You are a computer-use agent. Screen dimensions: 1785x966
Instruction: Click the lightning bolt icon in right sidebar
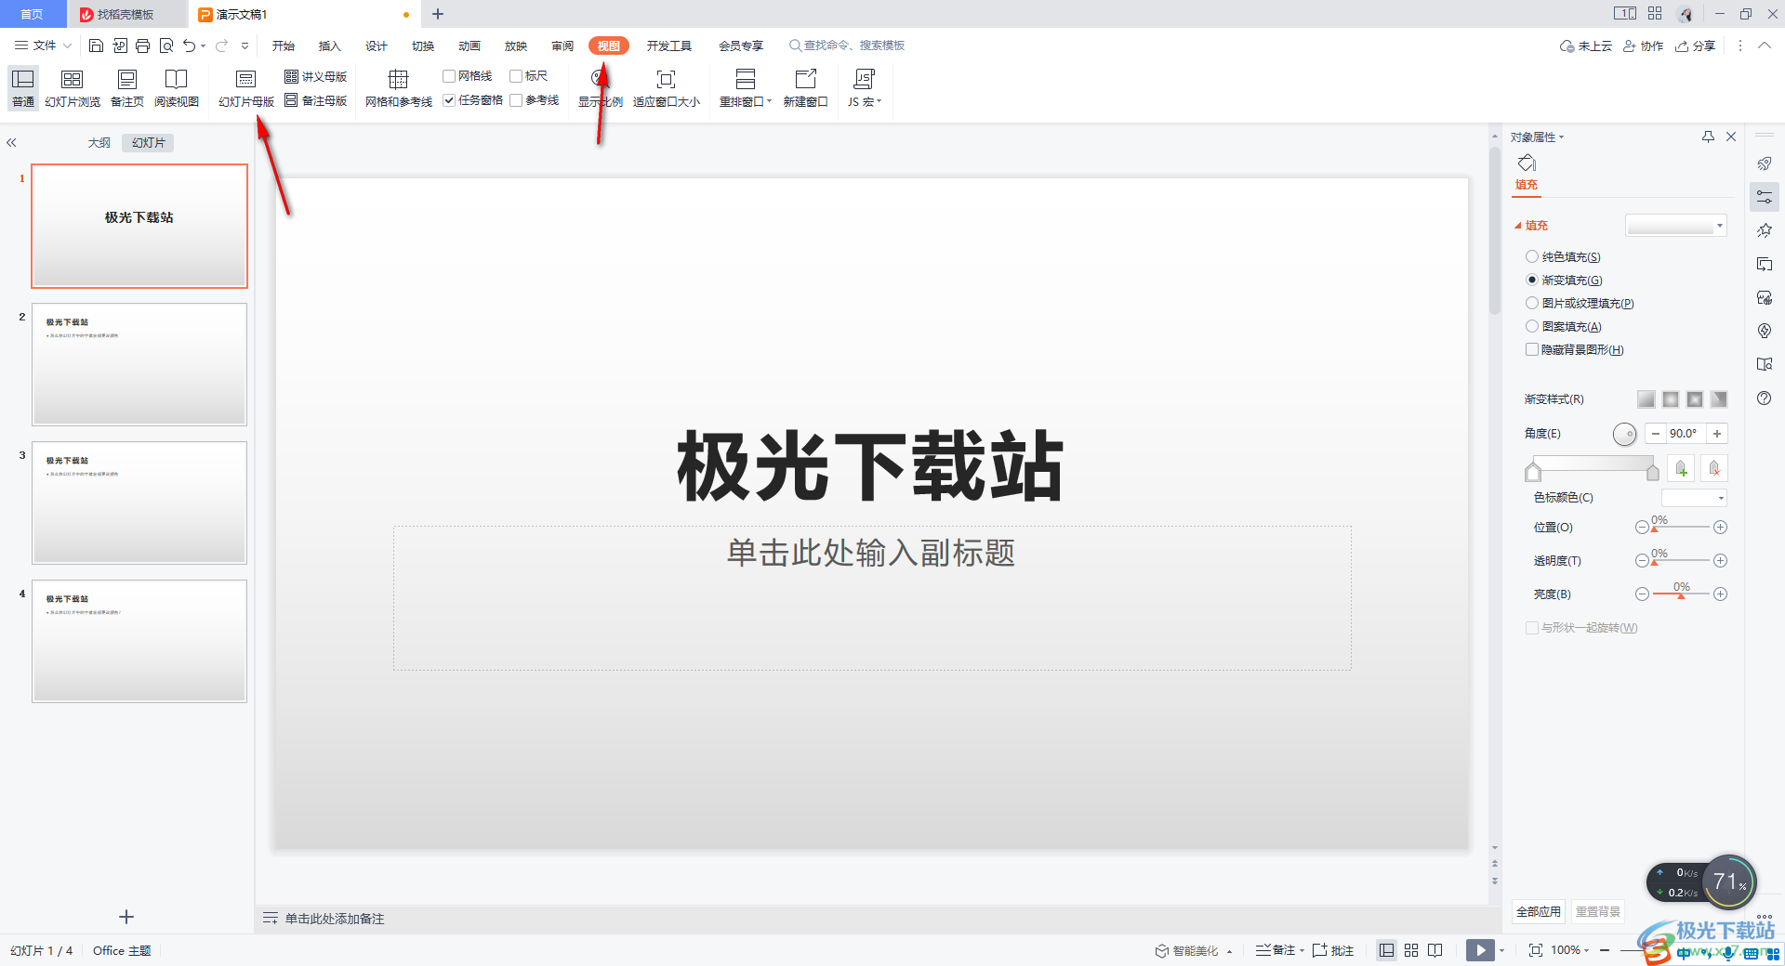[1765, 331]
